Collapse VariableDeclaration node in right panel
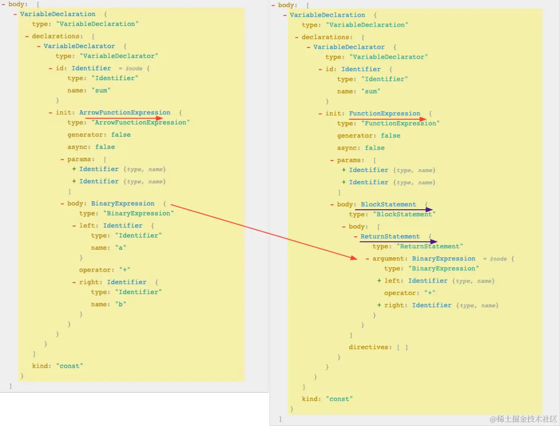 pos(285,15)
